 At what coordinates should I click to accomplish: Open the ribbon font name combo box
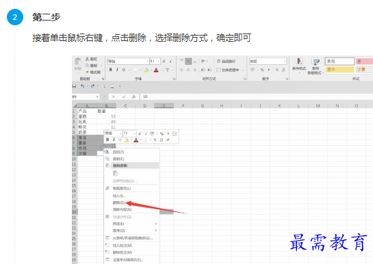click(128, 62)
